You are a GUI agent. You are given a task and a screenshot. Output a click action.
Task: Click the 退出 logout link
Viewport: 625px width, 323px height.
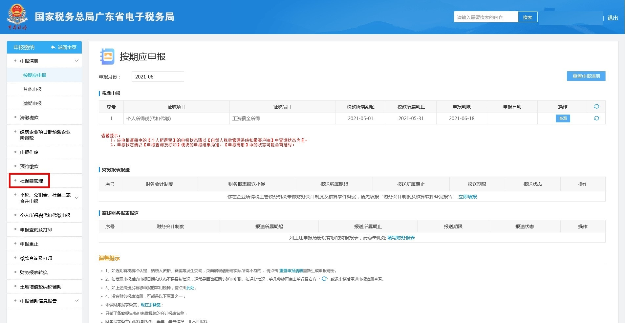click(613, 18)
